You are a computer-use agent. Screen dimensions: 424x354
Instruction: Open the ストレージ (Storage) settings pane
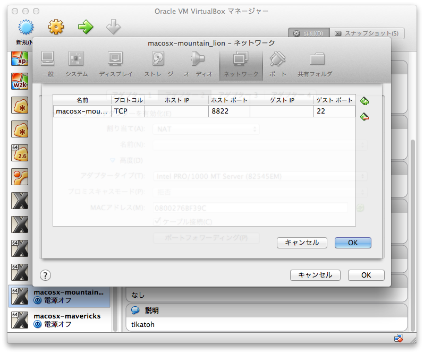pyautogui.click(x=158, y=64)
